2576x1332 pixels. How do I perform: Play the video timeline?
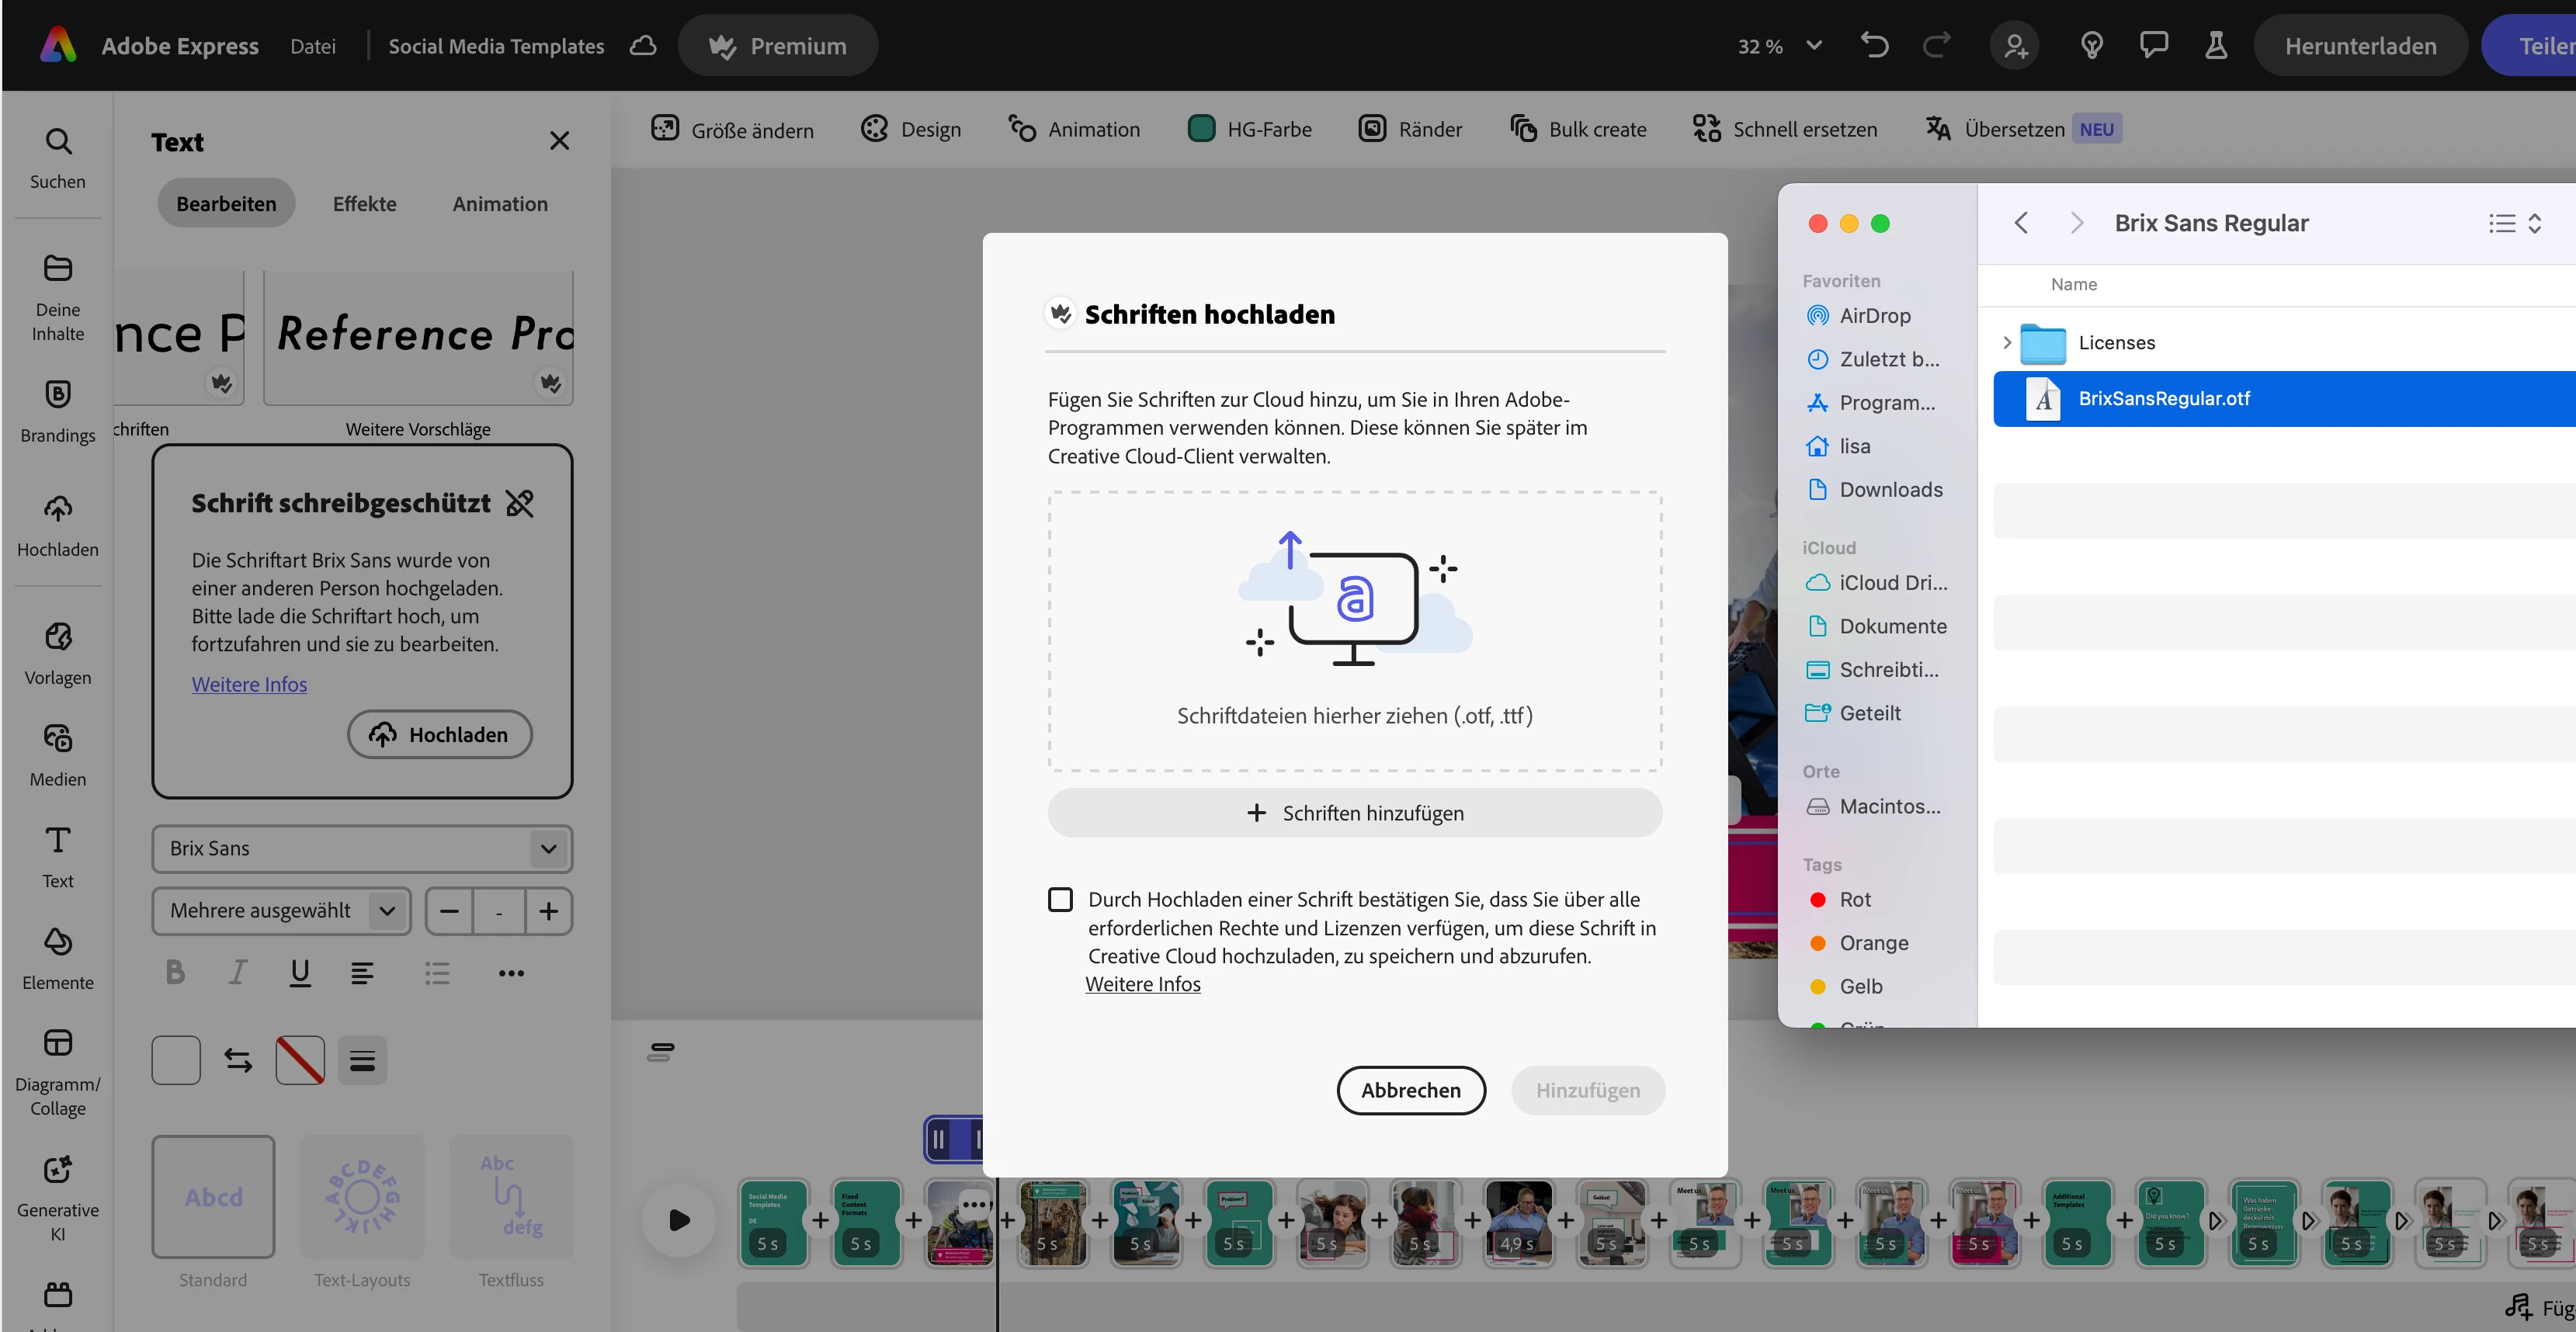coord(679,1219)
